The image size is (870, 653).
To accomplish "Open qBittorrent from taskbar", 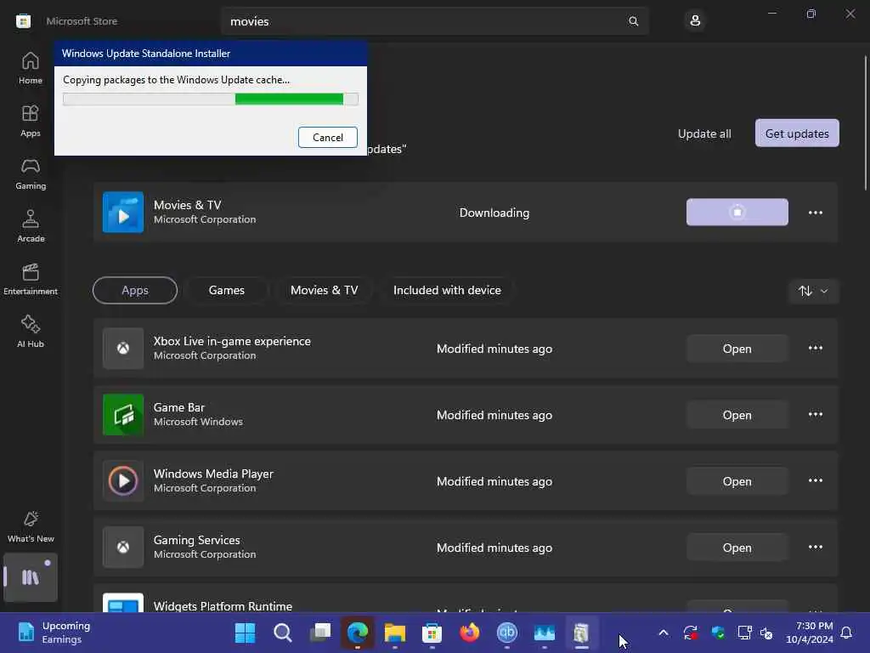I will click(506, 633).
